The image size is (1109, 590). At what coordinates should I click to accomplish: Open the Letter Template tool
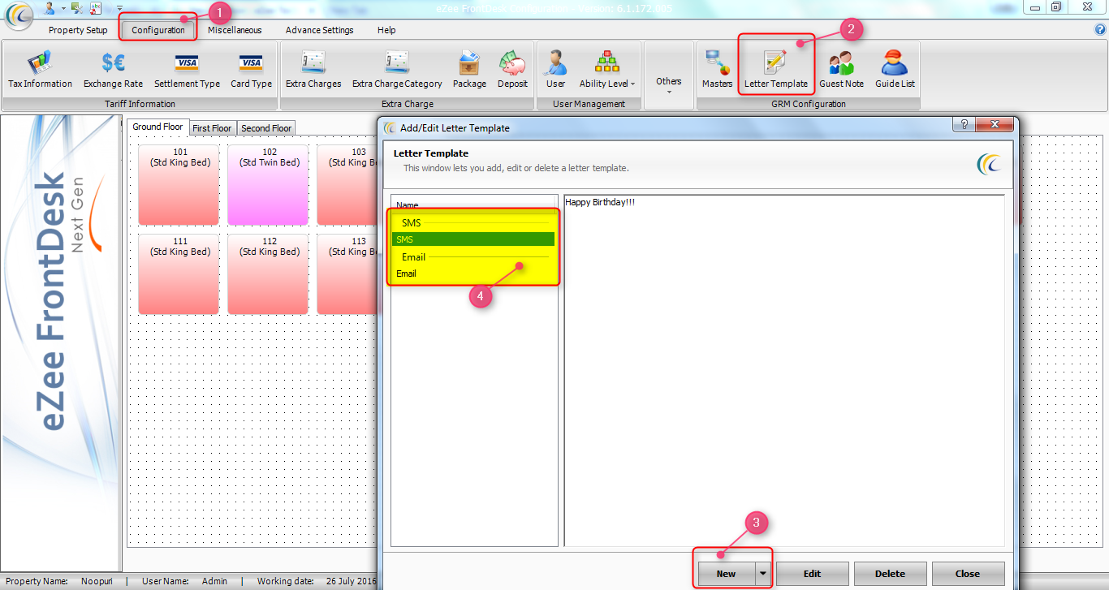click(776, 70)
